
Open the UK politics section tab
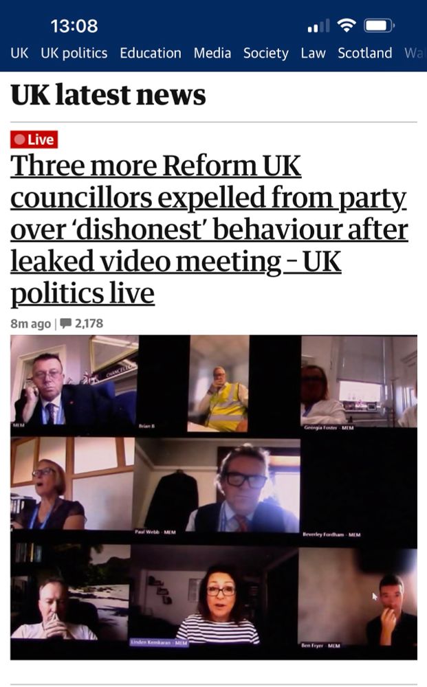[74, 53]
